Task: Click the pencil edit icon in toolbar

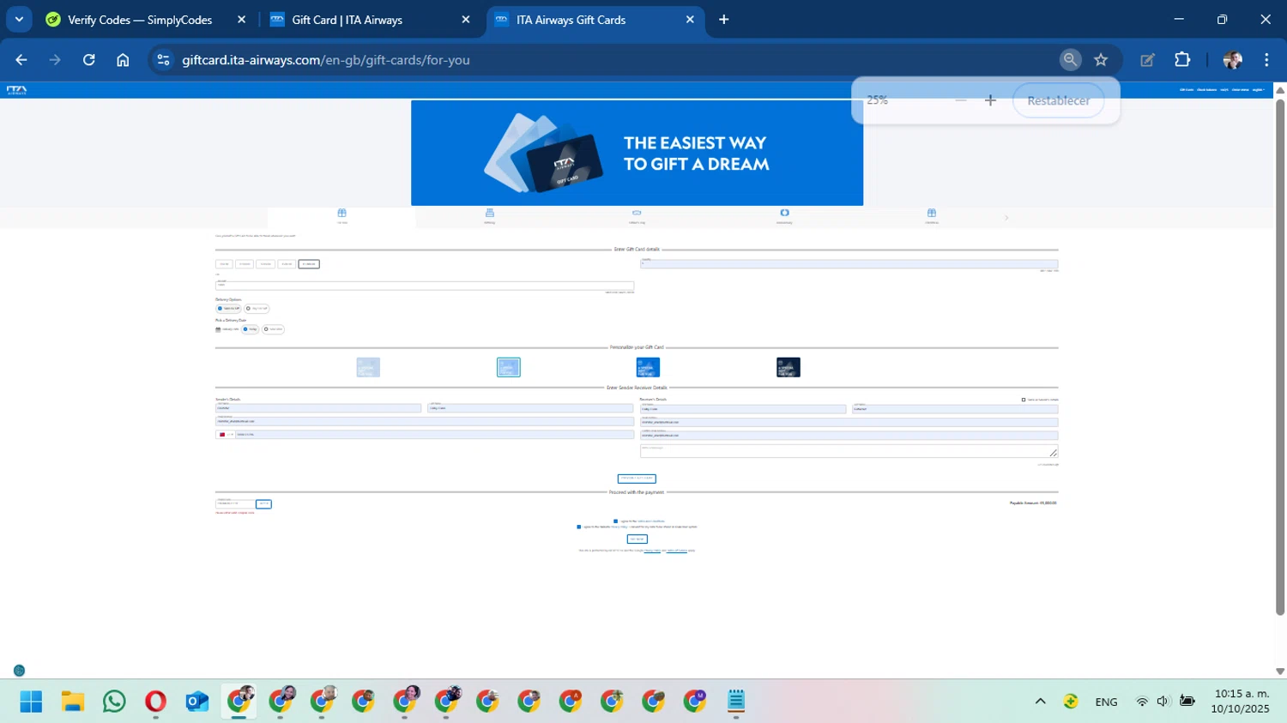Action: click(1147, 59)
